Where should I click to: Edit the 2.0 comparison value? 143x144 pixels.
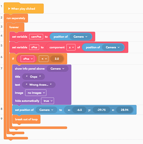click(x=57, y=59)
